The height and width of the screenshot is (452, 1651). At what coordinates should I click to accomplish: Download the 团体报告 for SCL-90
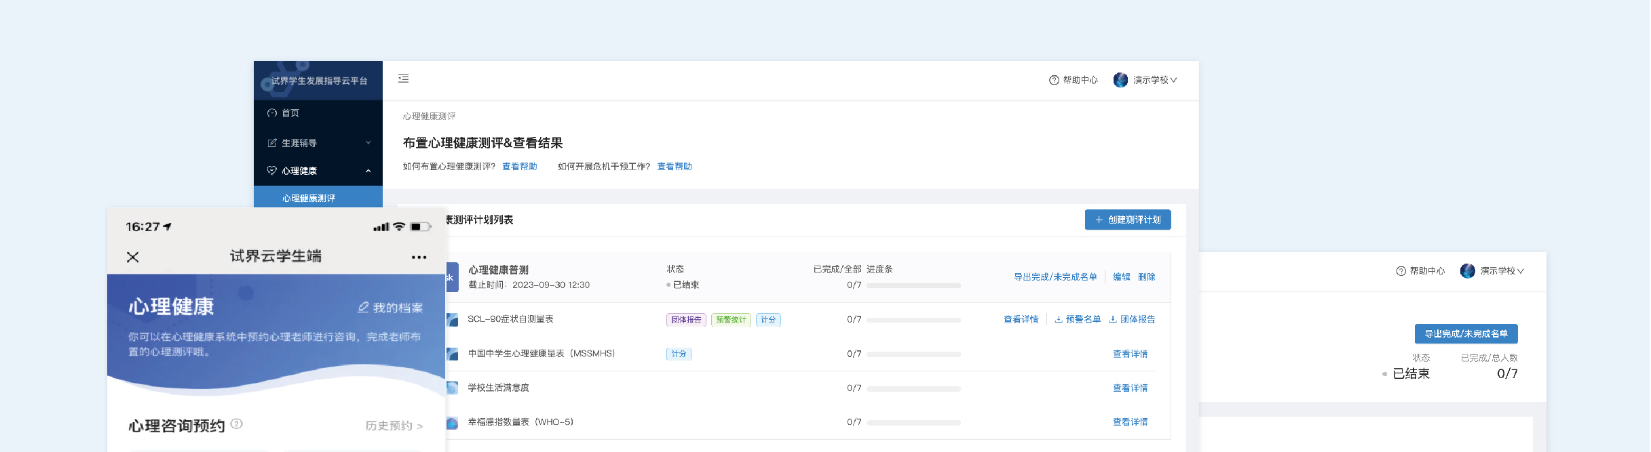click(1132, 320)
